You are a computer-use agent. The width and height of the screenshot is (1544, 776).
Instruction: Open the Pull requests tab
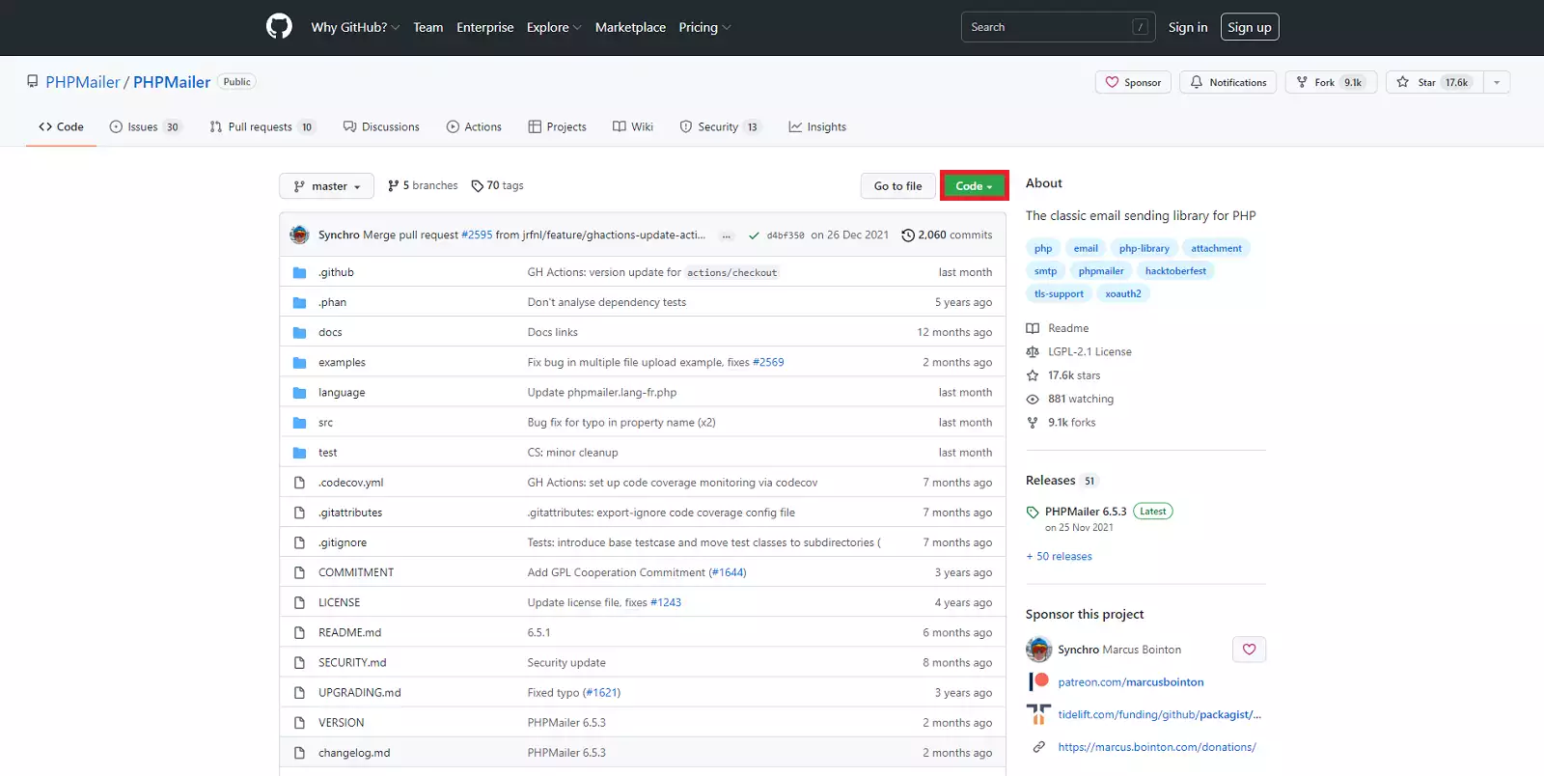(x=261, y=126)
